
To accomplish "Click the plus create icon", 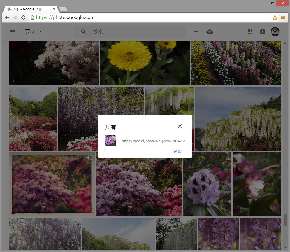I will [x=196, y=32].
